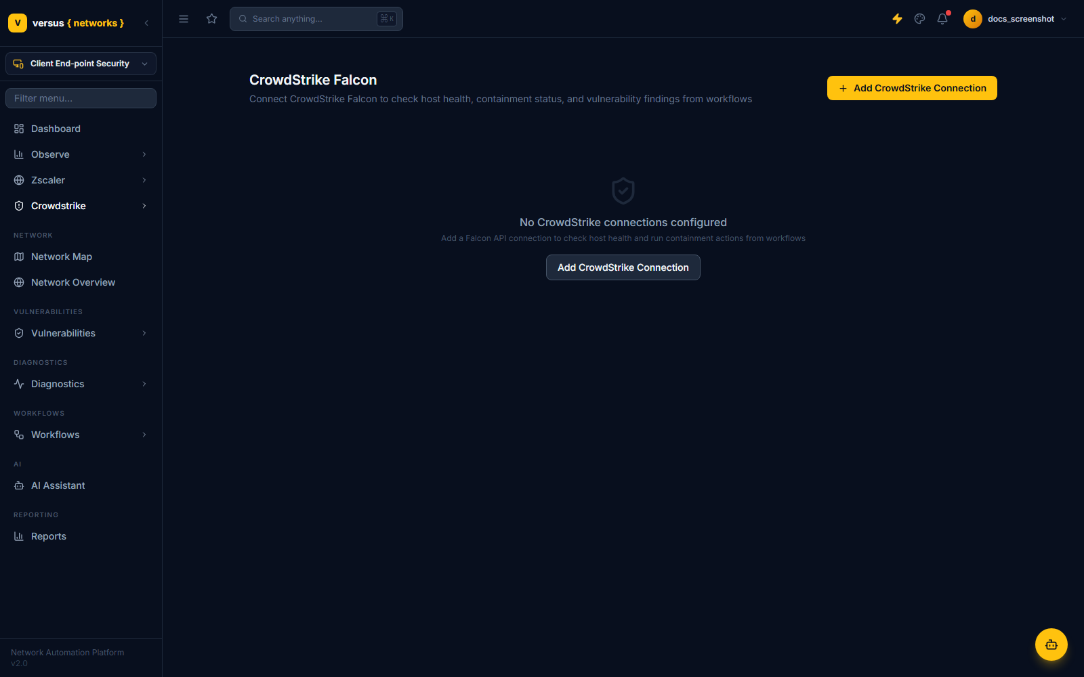
Task: Toggle the hamburger menu icon
Action: click(184, 19)
